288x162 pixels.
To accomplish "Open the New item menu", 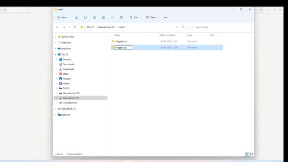I will click(63, 17).
